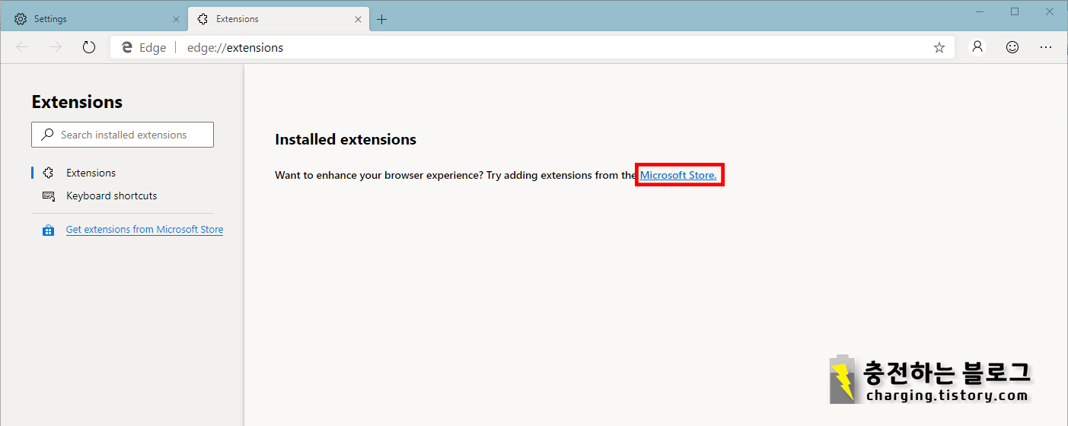Viewport: 1068px width, 426px height.
Task: Click the Extensions sidebar title
Action: [77, 102]
